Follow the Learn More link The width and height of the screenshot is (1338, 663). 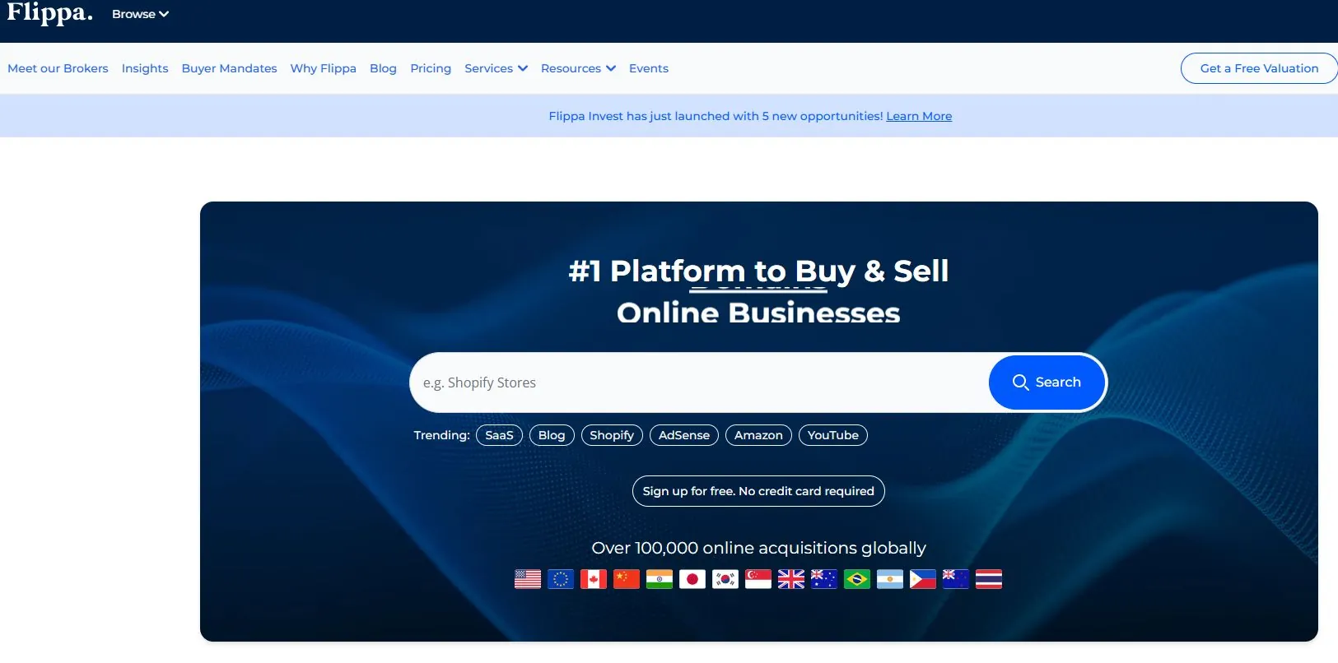pos(918,116)
